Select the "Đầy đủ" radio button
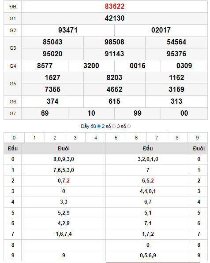The image size is (210, 263). (99, 126)
